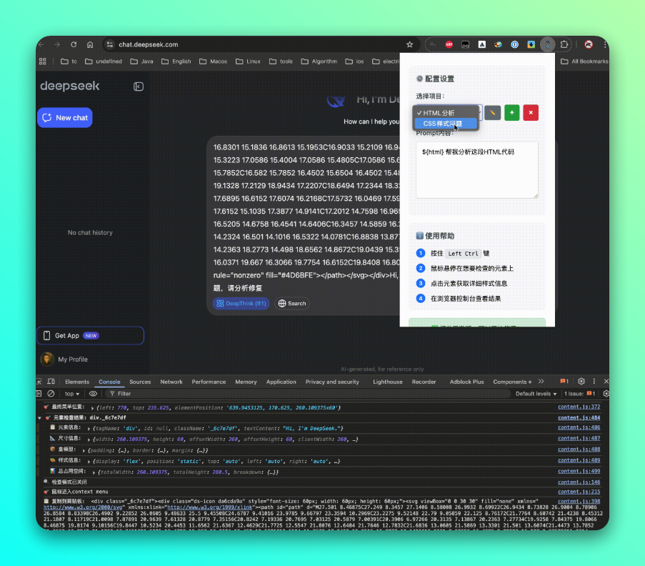Open the Memory tab
Image resolution: width=645 pixels, height=566 pixels.
246,382
